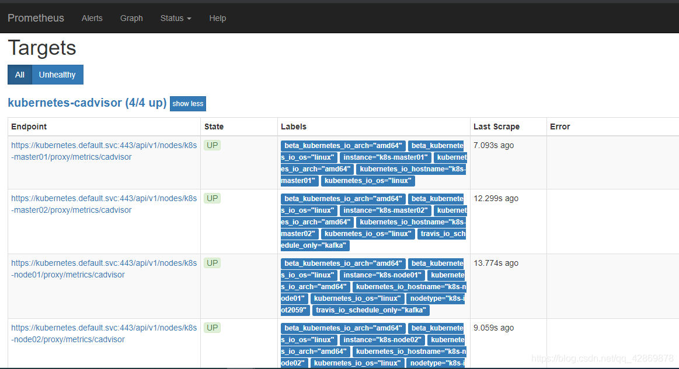Screen dimensions: 679x369
Task: Open the Graph page
Action: (x=131, y=18)
